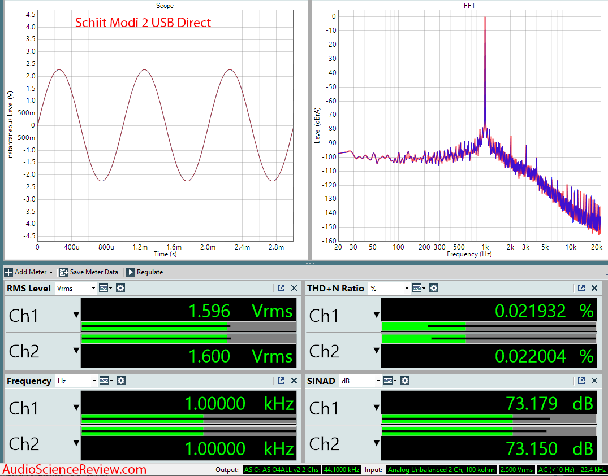The image size is (608, 476).
Task: Open SINAD graph display icon
Action: click(389, 381)
